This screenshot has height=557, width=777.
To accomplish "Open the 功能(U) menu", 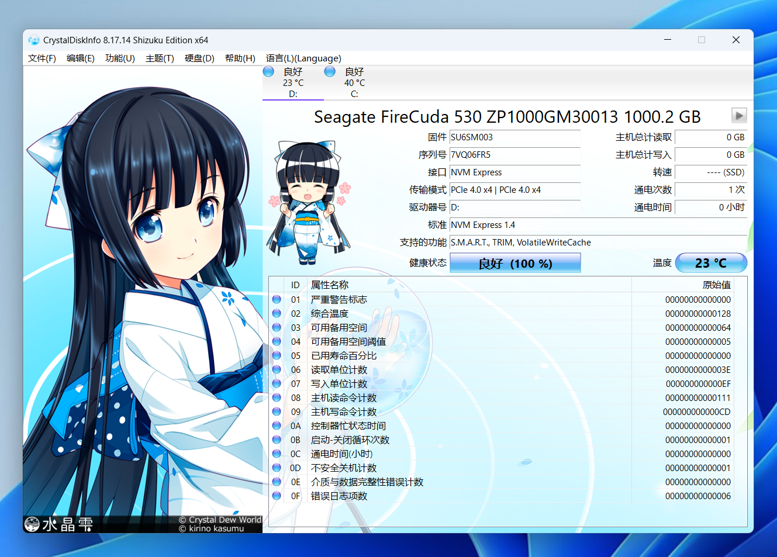I will click(x=120, y=58).
